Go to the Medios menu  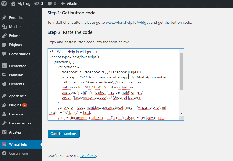15,27
